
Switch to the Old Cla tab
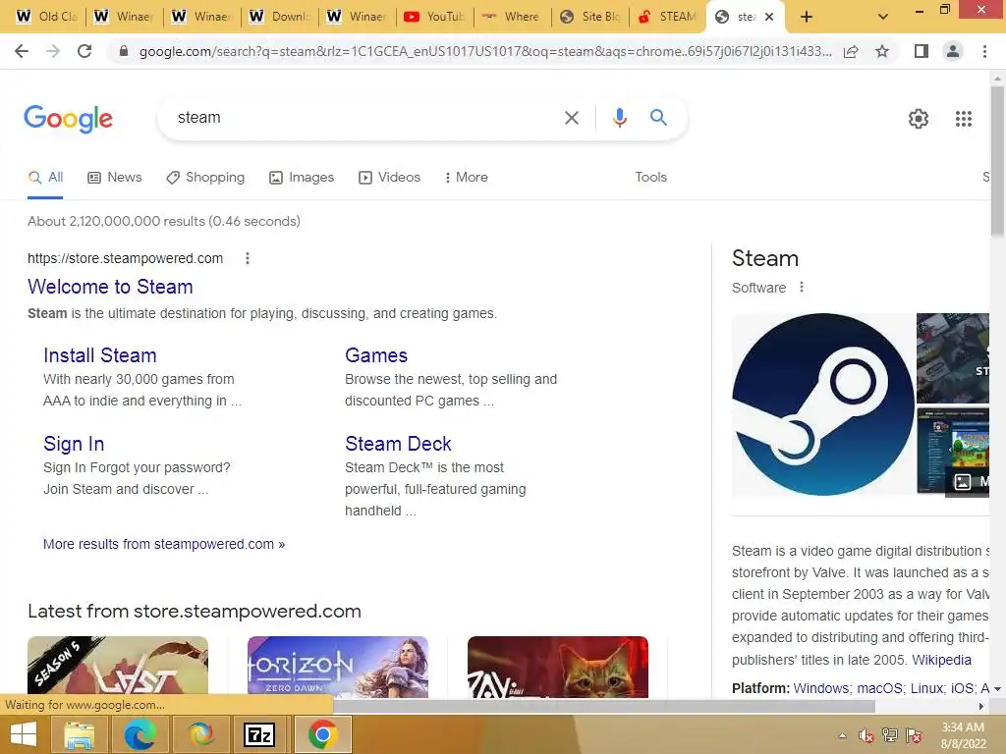(x=46, y=17)
